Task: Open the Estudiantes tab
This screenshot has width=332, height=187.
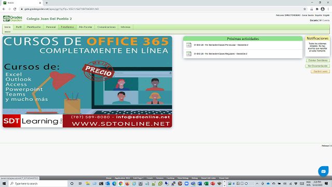Action: click(x=67, y=27)
